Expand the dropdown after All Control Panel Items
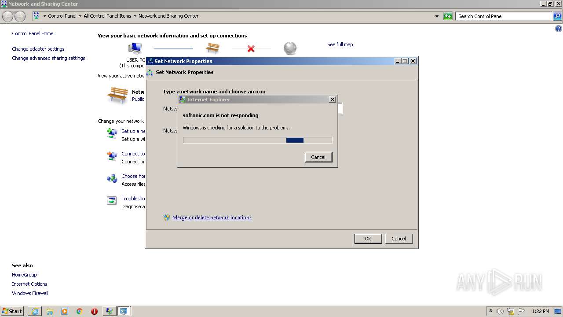Image resolution: width=563 pixels, height=317 pixels. [135, 16]
